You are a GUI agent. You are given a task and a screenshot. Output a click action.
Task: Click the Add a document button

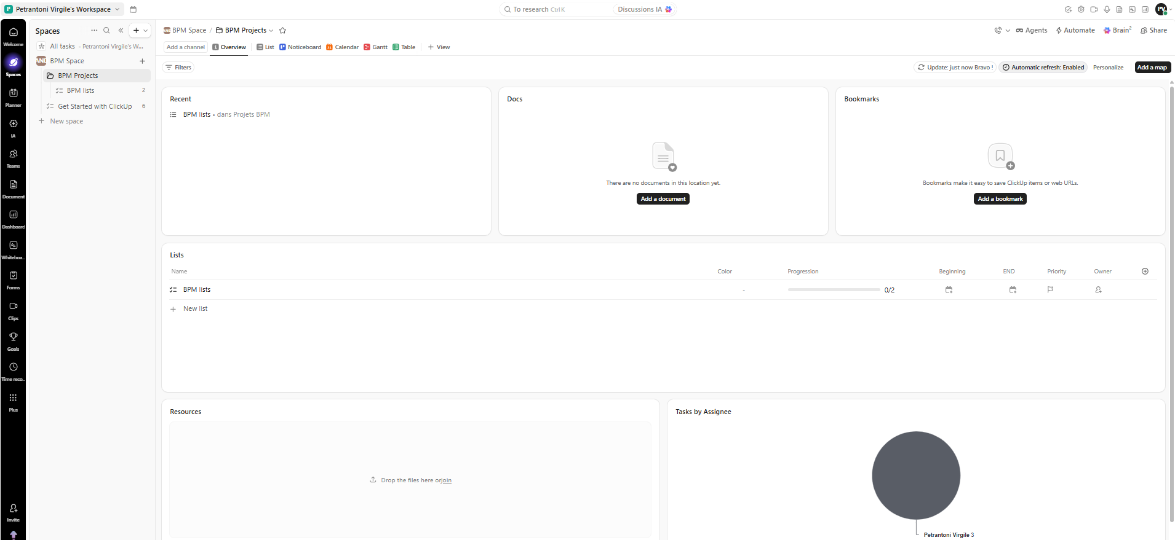coord(663,198)
